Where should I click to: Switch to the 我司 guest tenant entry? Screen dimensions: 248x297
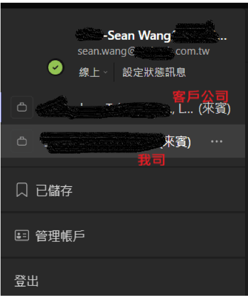(x=123, y=142)
